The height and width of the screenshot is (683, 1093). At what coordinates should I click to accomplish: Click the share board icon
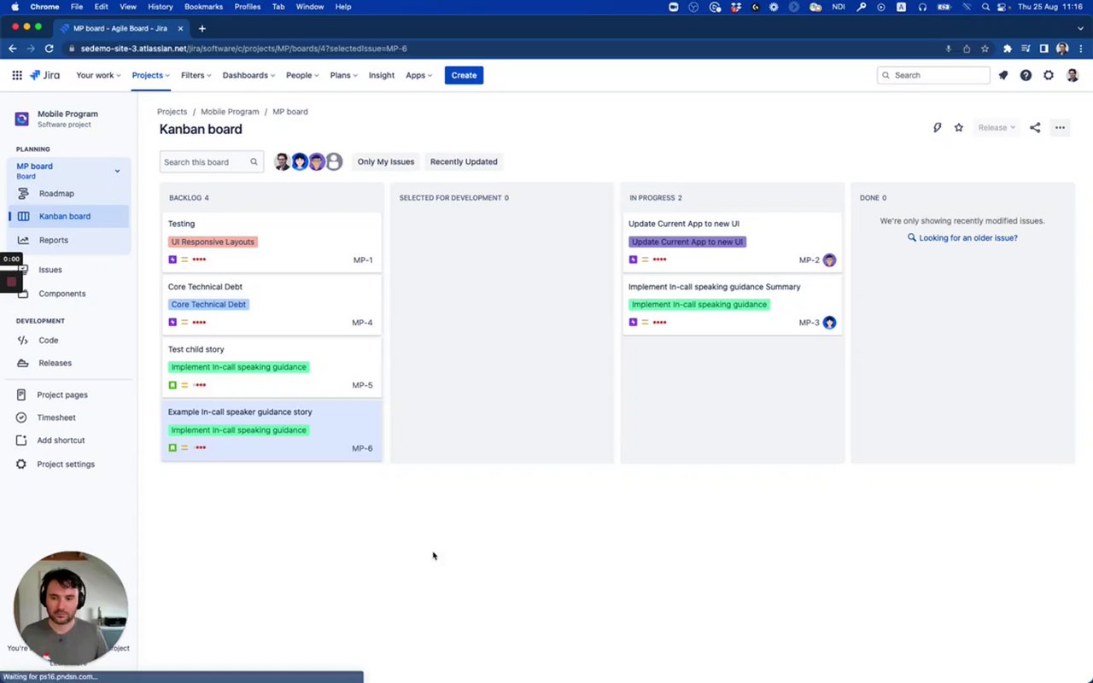1035,127
